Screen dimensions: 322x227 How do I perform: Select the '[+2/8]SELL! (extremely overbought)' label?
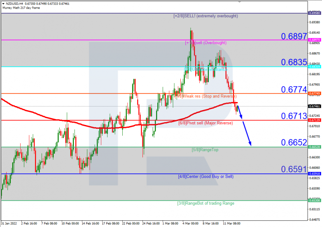205,16
